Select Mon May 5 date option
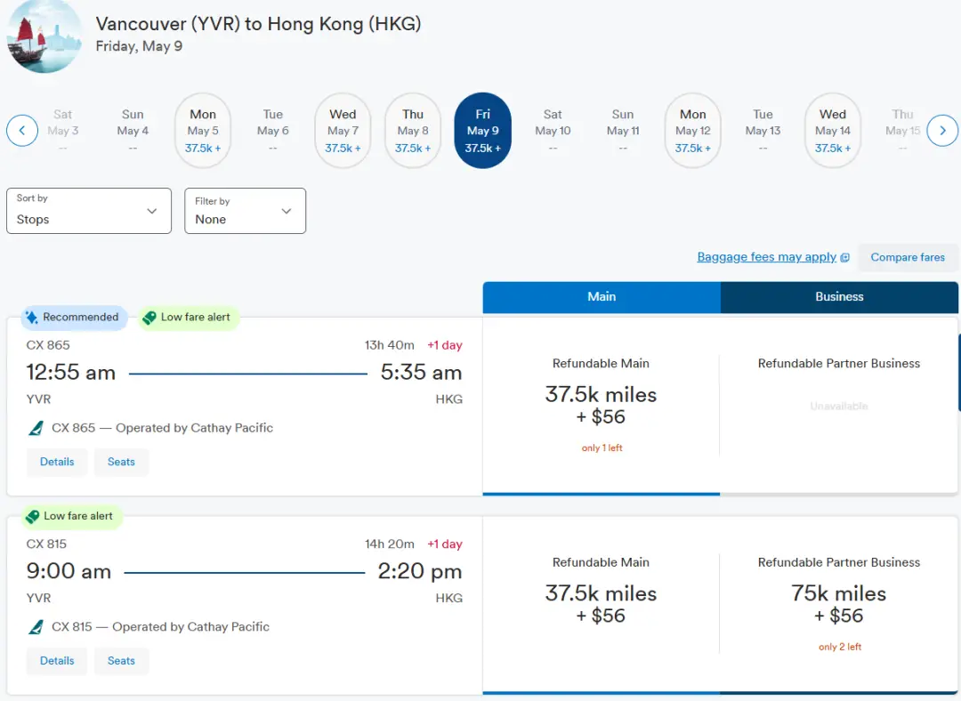The image size is (961, 701). click(203, 131)
